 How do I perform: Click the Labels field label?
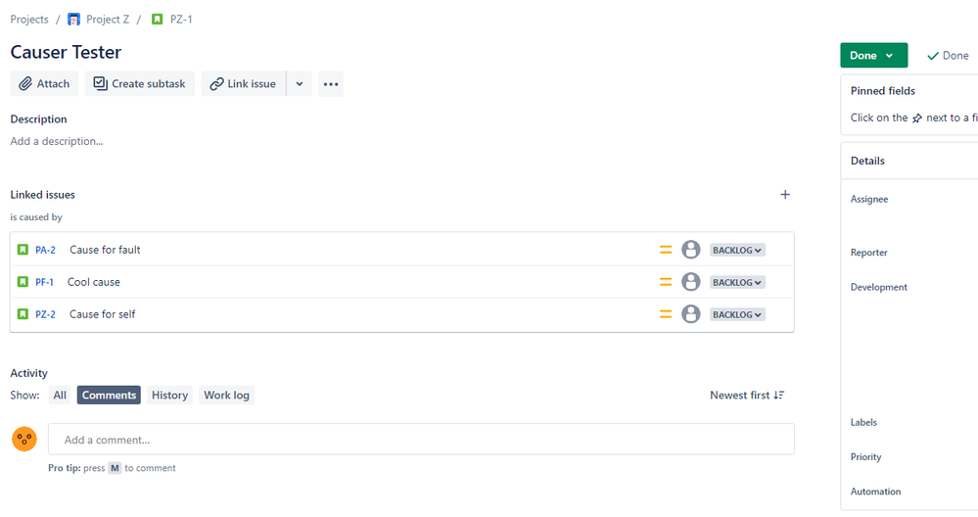coord(863,422)
